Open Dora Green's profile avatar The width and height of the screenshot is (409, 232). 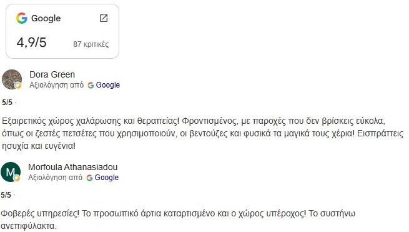(12, 79)
